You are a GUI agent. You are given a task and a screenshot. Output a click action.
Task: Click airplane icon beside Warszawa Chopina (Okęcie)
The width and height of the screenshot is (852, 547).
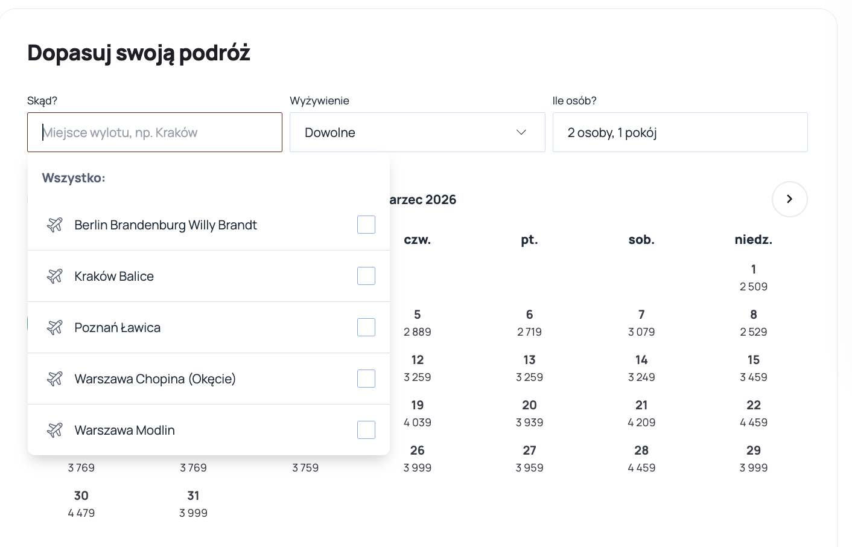coord(55,379)
